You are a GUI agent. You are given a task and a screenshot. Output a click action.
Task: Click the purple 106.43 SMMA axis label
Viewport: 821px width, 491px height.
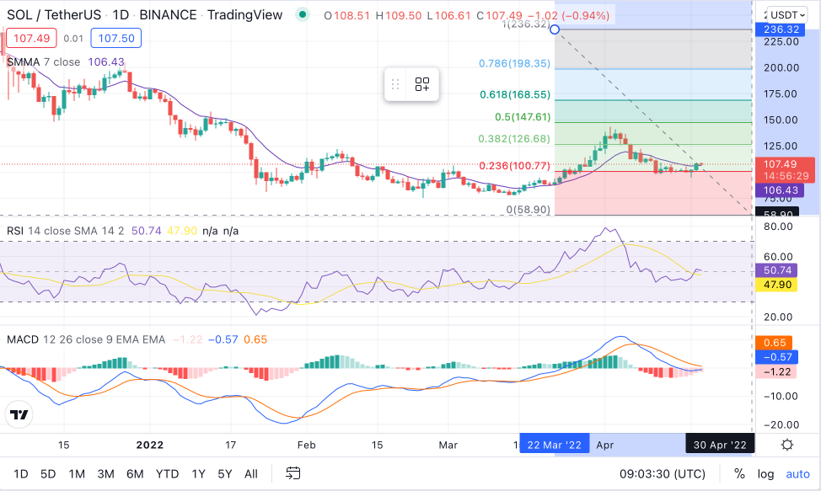point(781,190)
